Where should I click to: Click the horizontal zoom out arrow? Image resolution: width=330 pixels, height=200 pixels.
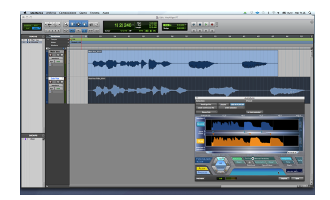(46, 25)
